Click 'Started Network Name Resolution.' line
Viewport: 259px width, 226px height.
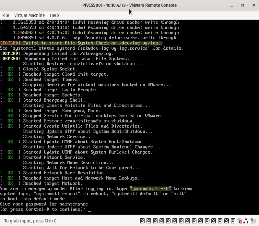[x=65, y=173]
